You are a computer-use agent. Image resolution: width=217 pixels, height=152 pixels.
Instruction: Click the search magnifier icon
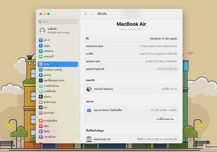click(40, 22)
